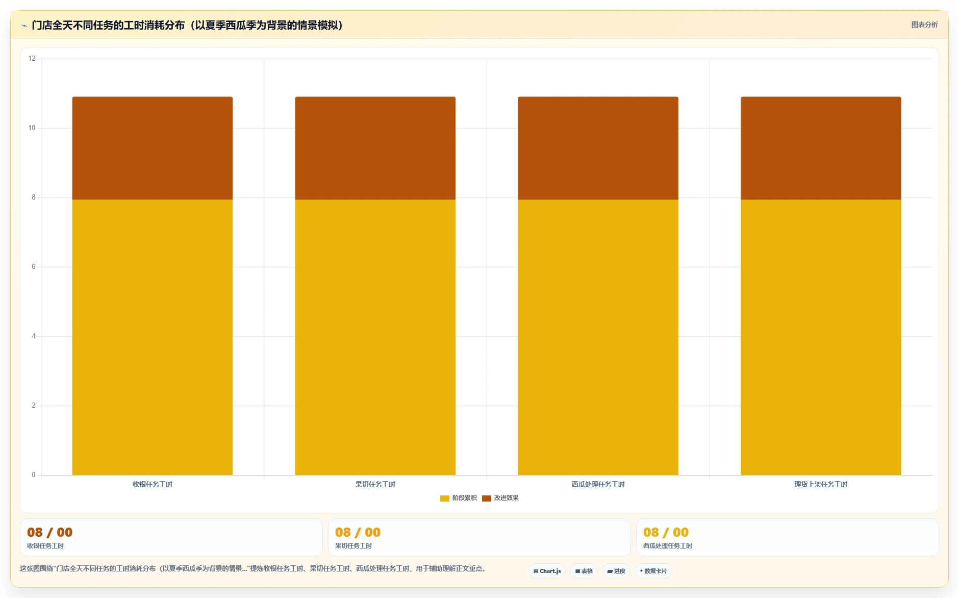The width and height of the screenshot is (959, 598).
Task: Click the 数据卡片 tag
Action: [653, 571]
